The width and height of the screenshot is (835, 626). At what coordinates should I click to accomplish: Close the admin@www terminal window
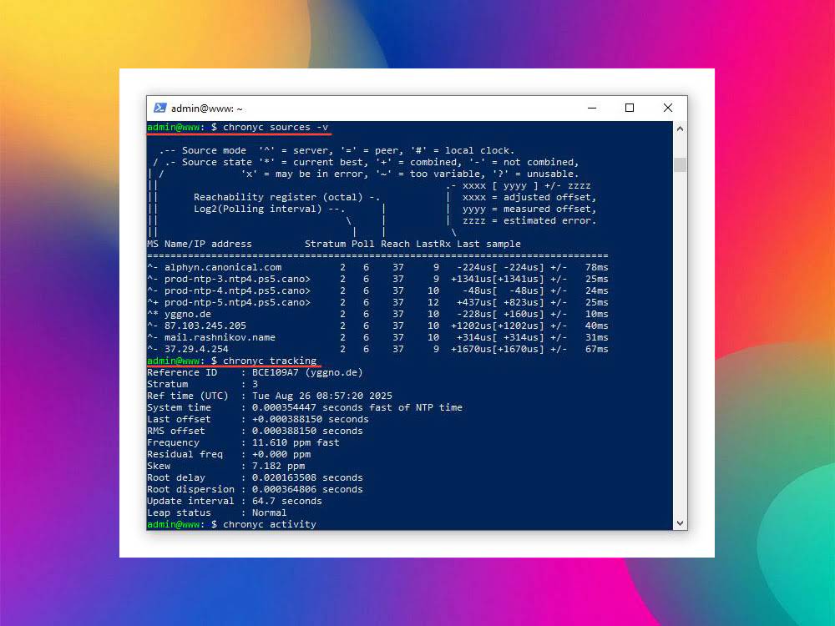pyautogui.click(x=668, y=108)
